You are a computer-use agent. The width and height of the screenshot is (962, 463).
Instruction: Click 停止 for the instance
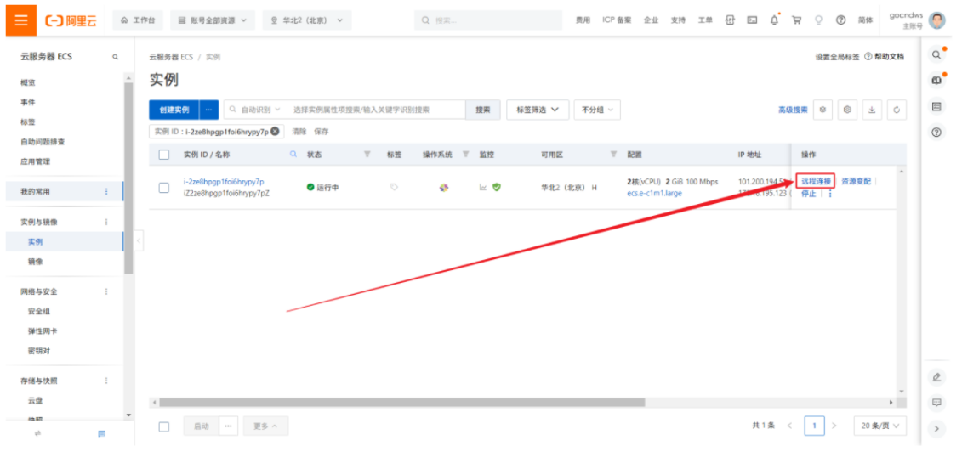click(x=809, y=195)
